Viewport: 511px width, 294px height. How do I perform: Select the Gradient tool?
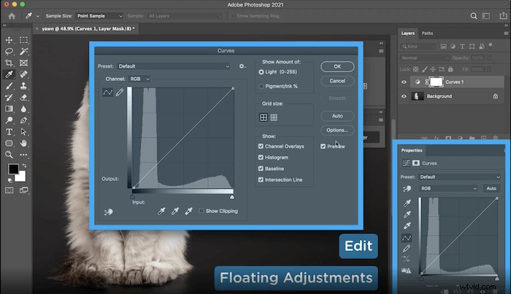(9, 109)
